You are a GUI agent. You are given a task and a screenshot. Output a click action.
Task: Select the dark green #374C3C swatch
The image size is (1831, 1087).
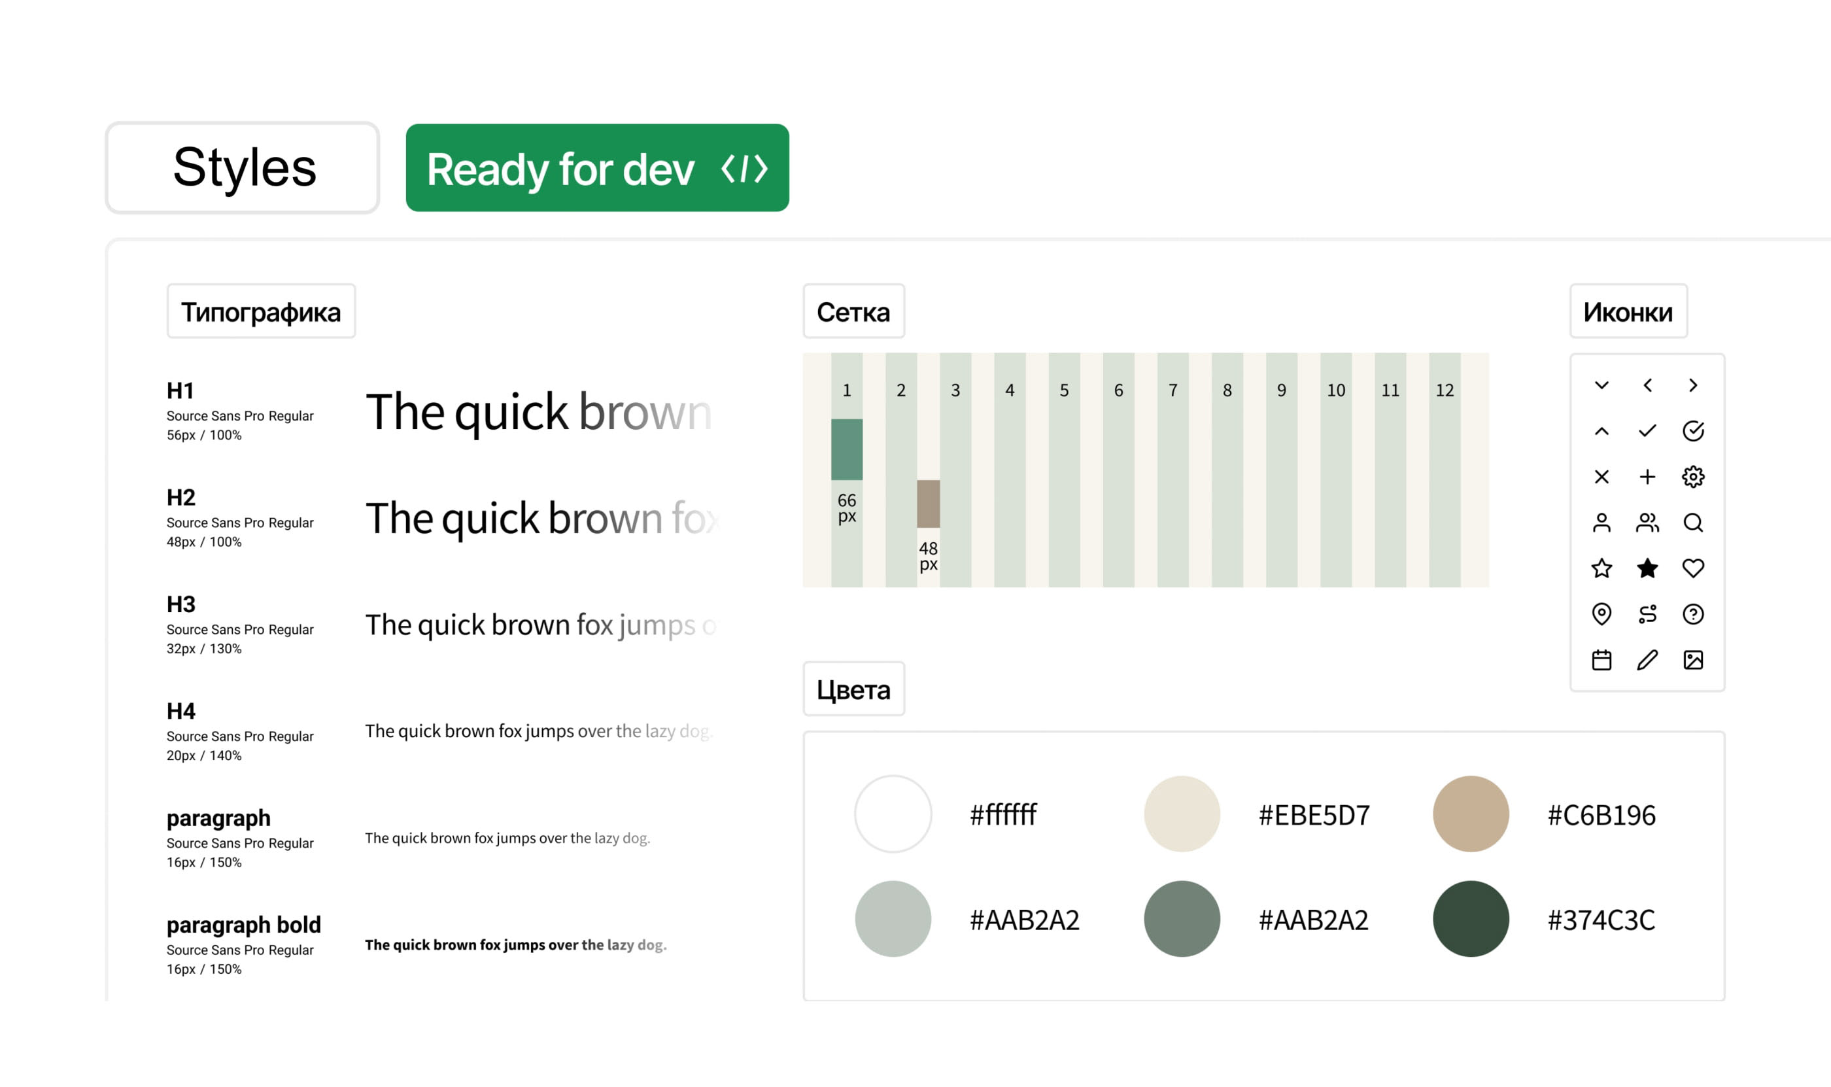point(1471,918)
